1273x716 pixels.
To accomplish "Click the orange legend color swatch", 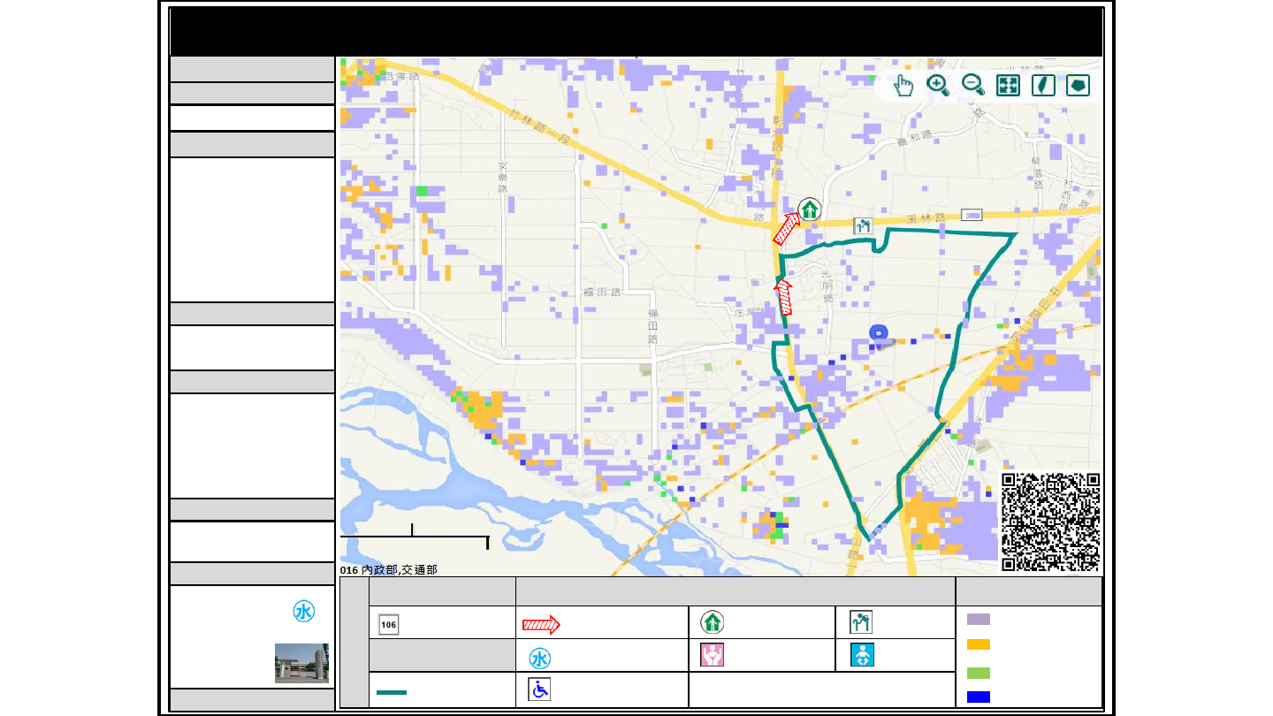I will (x=979, y=644).
